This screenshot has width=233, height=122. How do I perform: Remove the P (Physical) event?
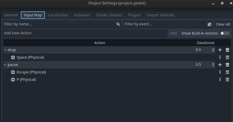[227, 80]
